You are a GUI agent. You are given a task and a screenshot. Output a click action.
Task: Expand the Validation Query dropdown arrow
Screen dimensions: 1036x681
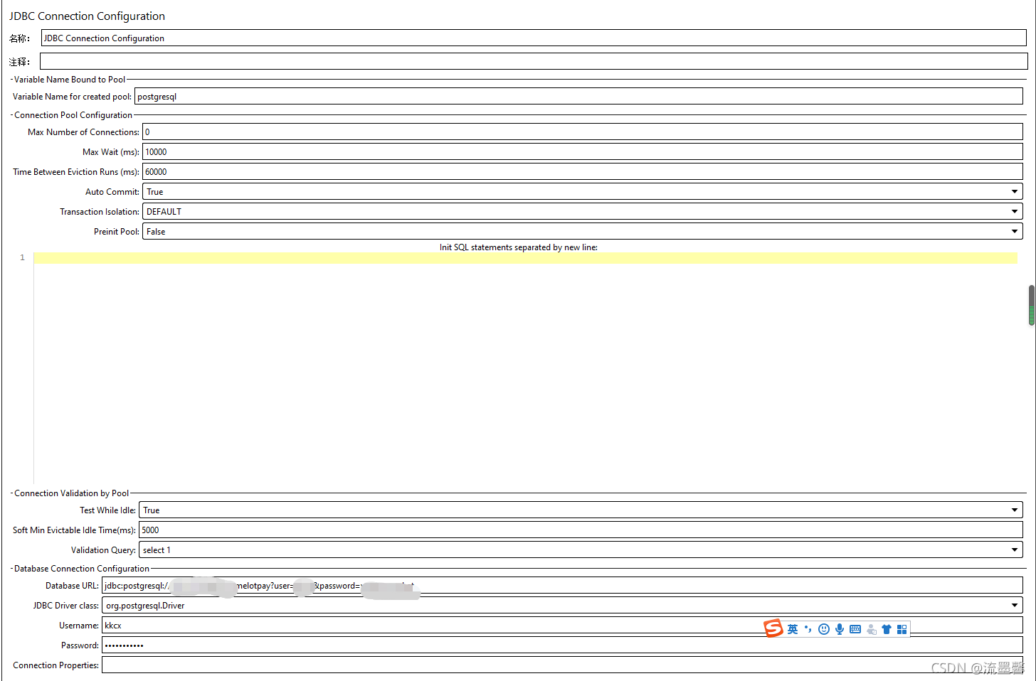click(x=1015, y=550)
